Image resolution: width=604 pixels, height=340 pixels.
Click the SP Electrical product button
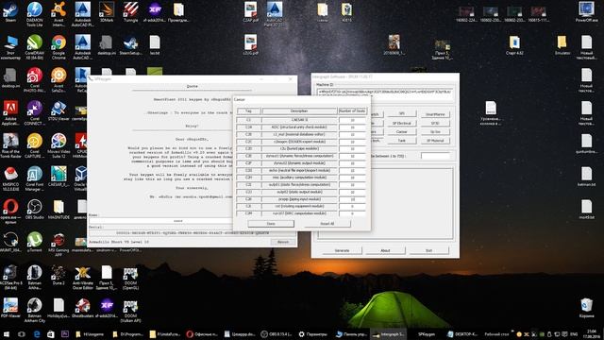tap(402, 123)
